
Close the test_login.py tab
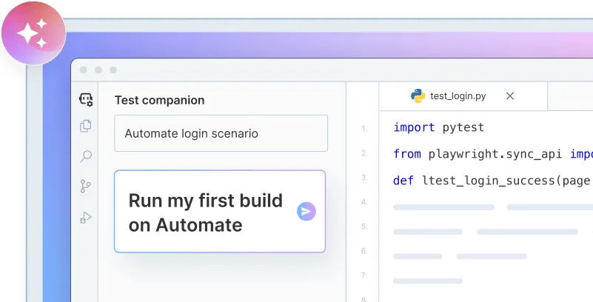(x=510, y=96)
